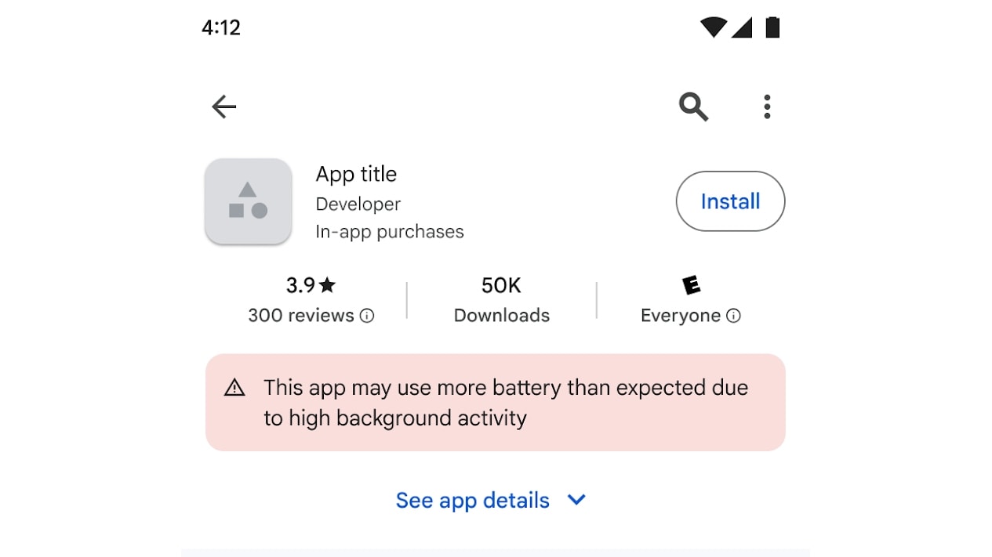Go back with the back arrow

(x=223, y=106)
